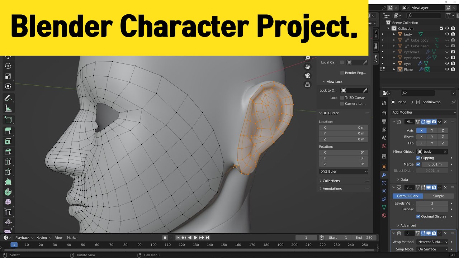This screenshot has height=258, width=459.
Task: Hide the Plane object via eye icon
Action: click(447, 70)
